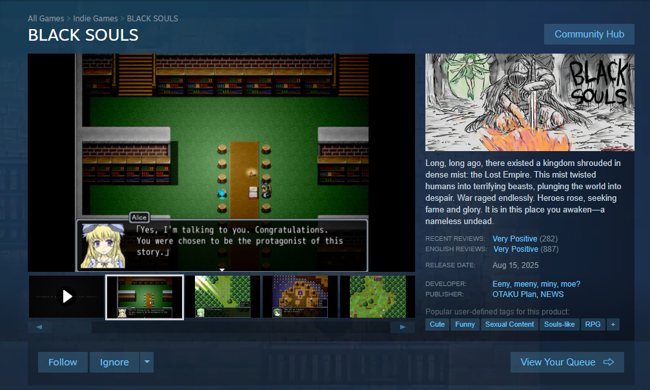The image size is (650, 390).
Task: Click the BLACK SOULS header artwork image
Action: click(x=530, y=102)
